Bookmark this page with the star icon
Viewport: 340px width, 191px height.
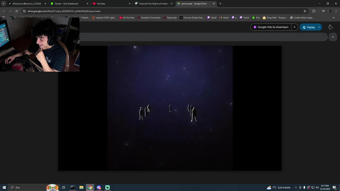pos(305,11)
